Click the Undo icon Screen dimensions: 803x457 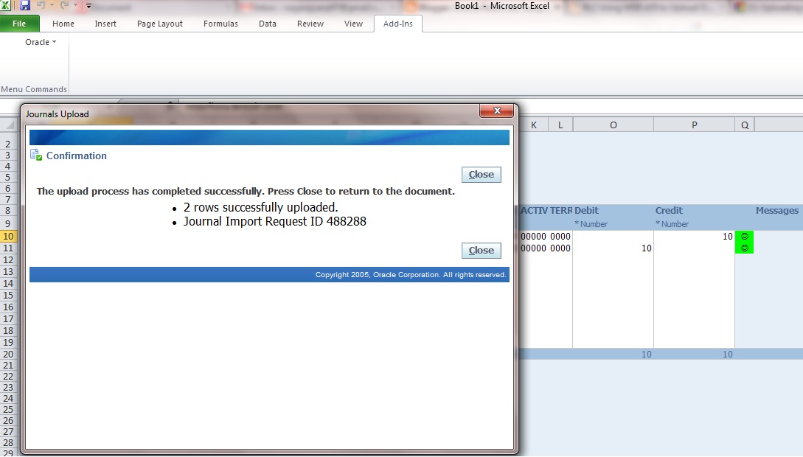pos(41,5)
